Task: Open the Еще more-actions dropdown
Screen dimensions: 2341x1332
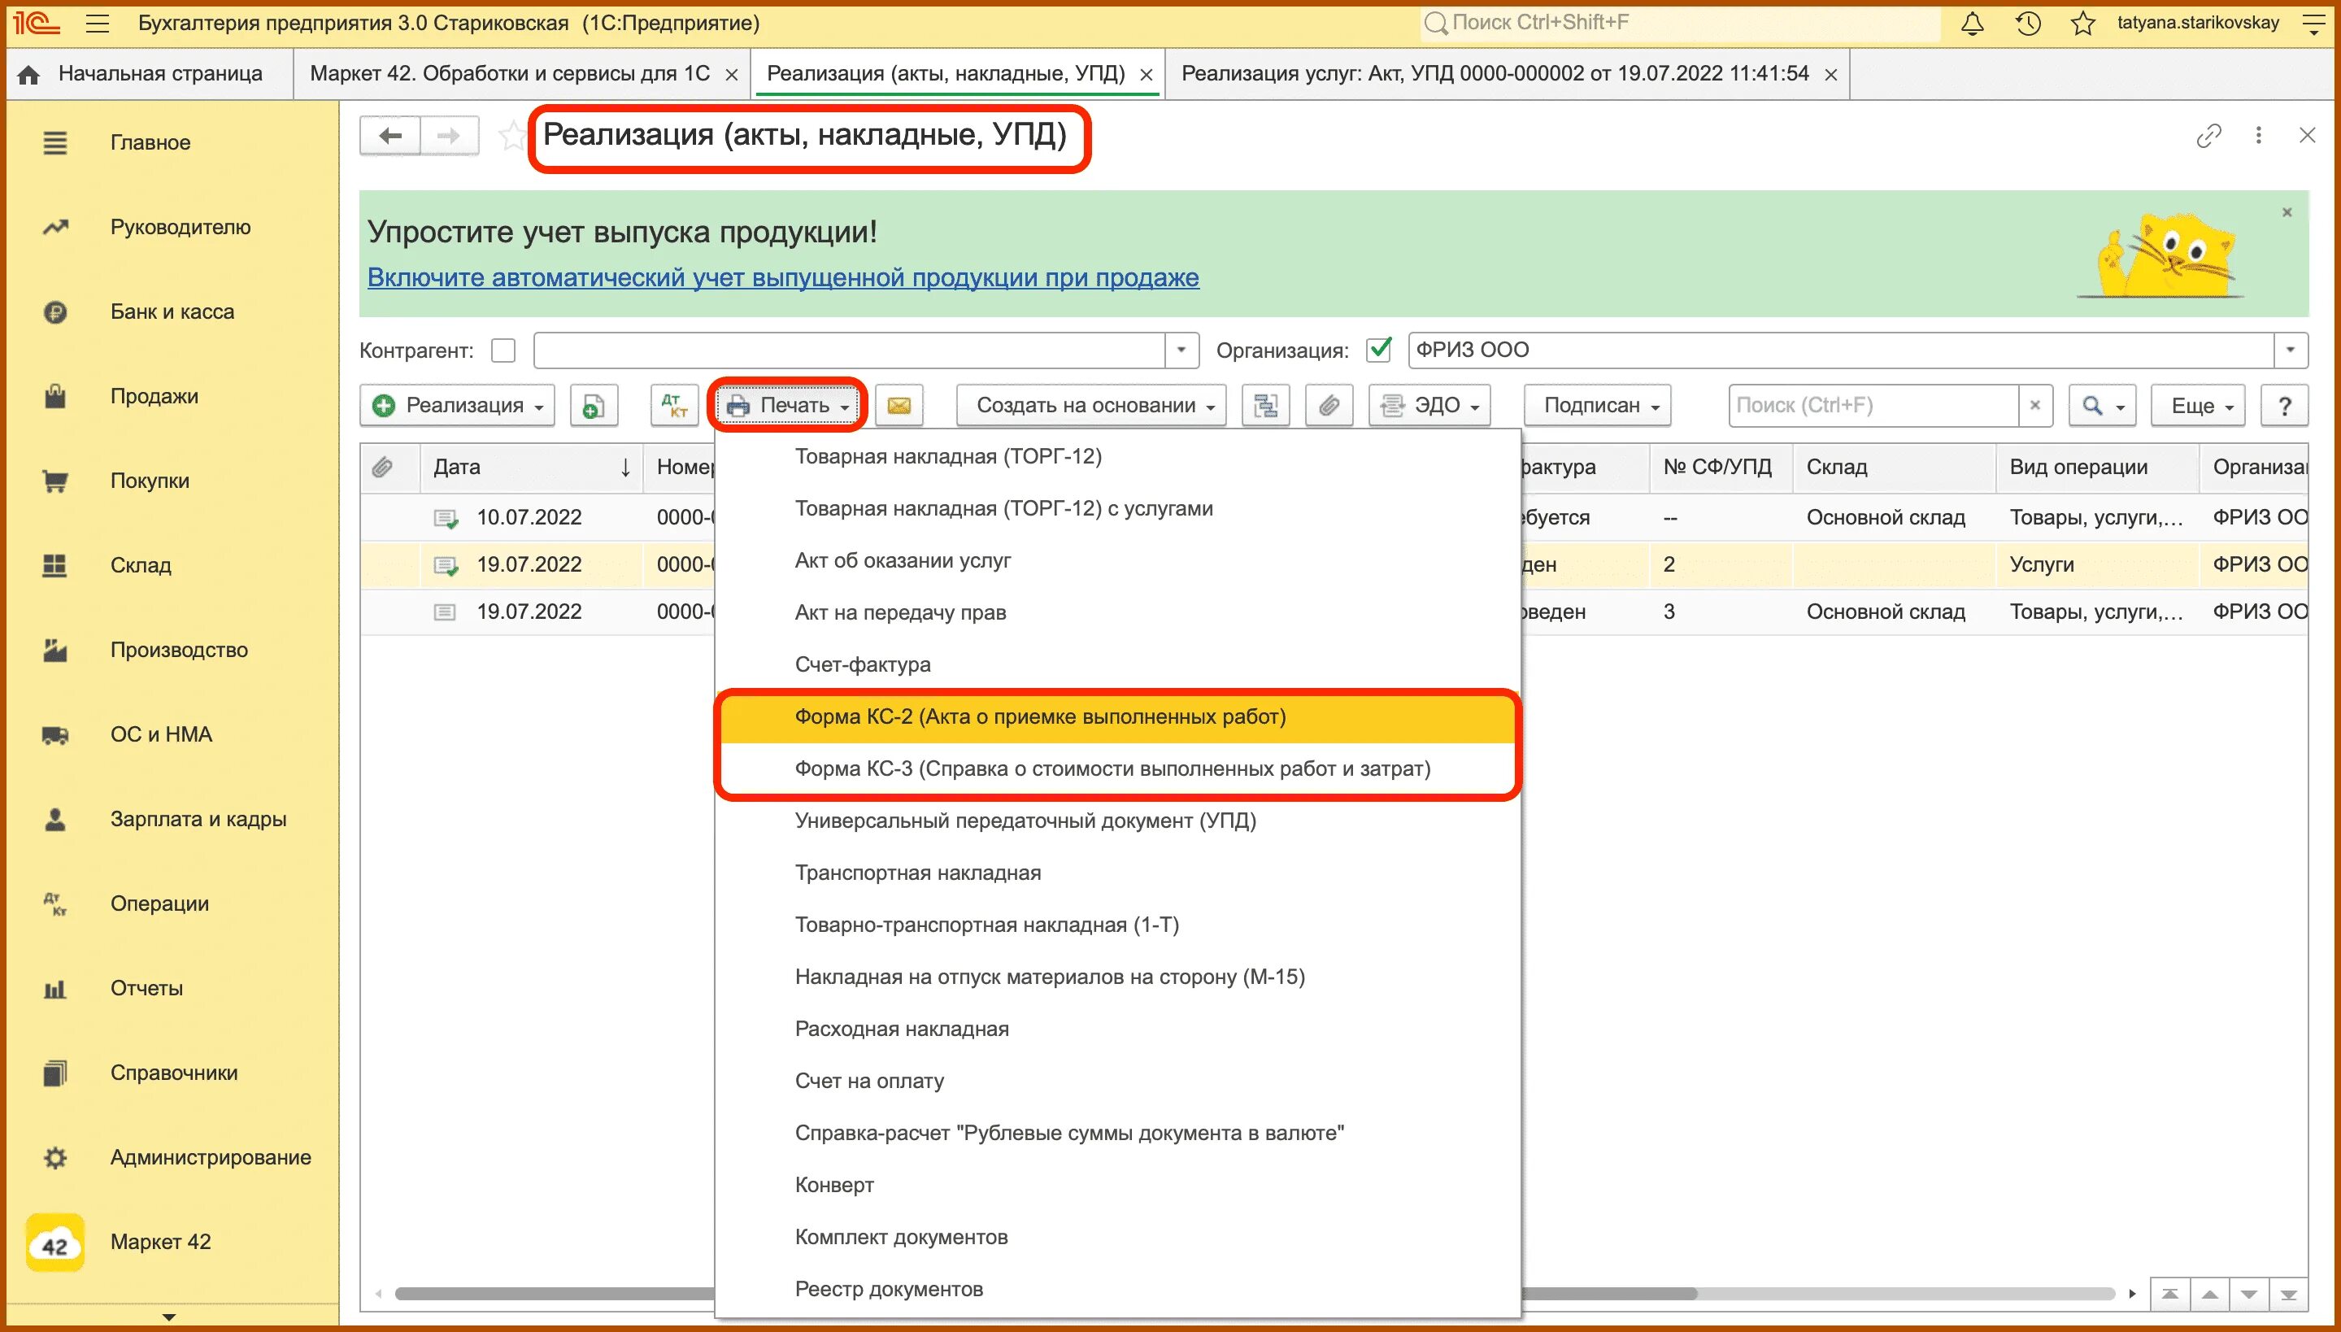Action: 2198,405
